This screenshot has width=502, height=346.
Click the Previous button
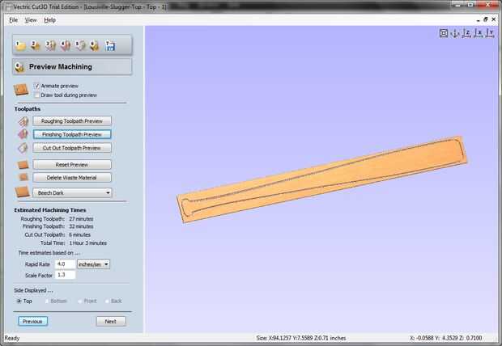pos(32,322)
